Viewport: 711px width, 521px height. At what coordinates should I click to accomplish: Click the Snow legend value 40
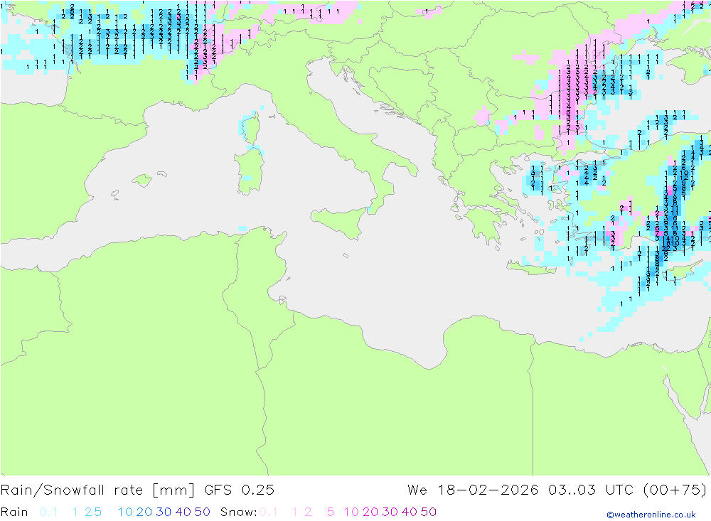click(410, 512)
